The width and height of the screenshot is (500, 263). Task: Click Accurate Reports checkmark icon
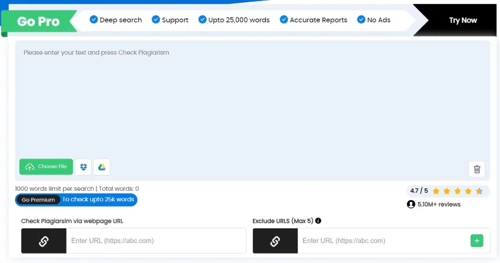284,19
